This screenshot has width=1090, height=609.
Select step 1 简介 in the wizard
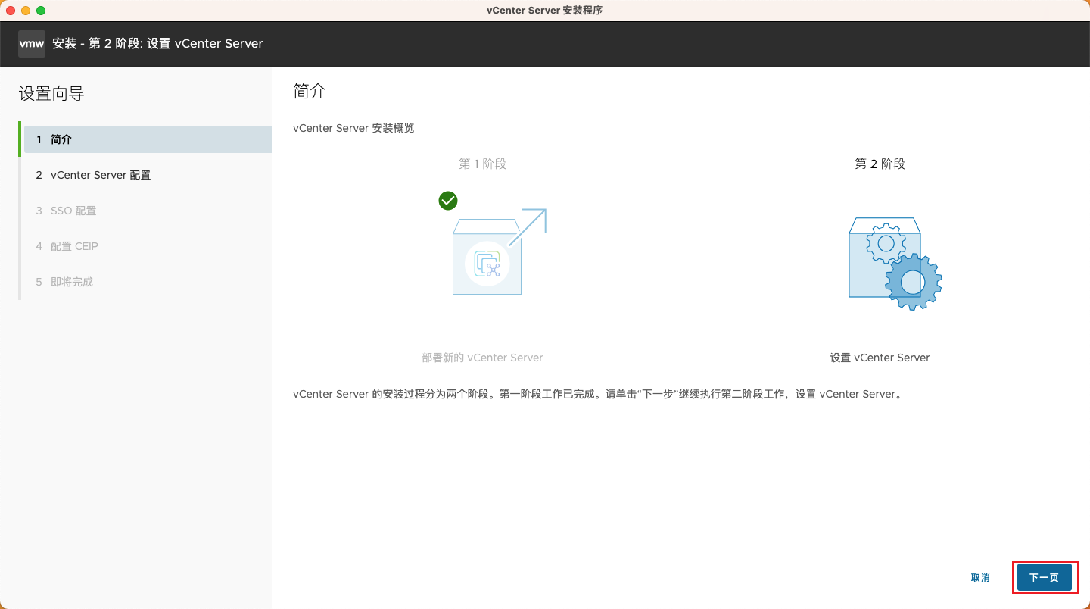click(148, 139)
